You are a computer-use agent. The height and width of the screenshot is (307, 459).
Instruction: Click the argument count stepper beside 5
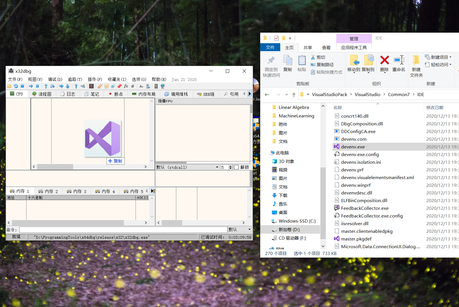click(231, 167)
